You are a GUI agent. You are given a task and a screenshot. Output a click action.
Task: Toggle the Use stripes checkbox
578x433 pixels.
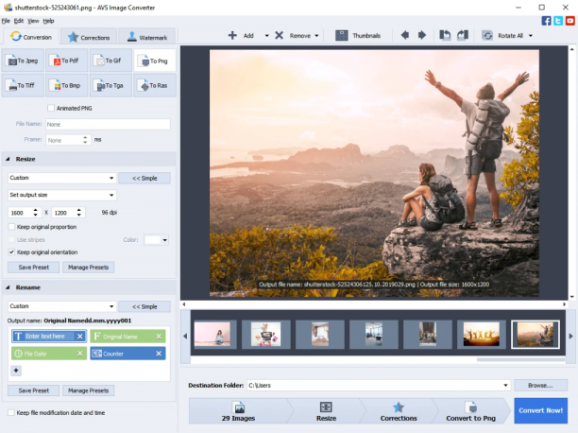pyautogui.click(x=11, y=239)
